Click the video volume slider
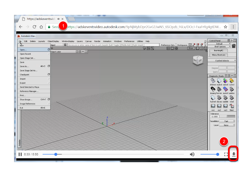The image size is (248, 172). [210, 154]
